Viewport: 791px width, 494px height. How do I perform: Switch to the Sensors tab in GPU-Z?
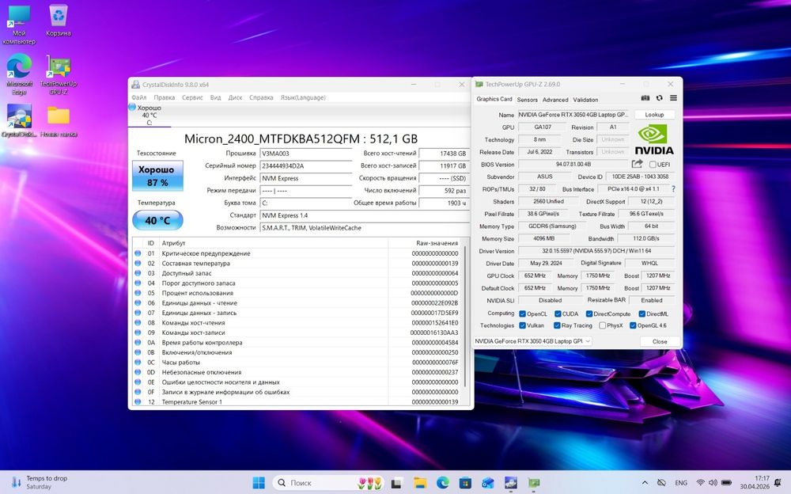click(527, 100)
